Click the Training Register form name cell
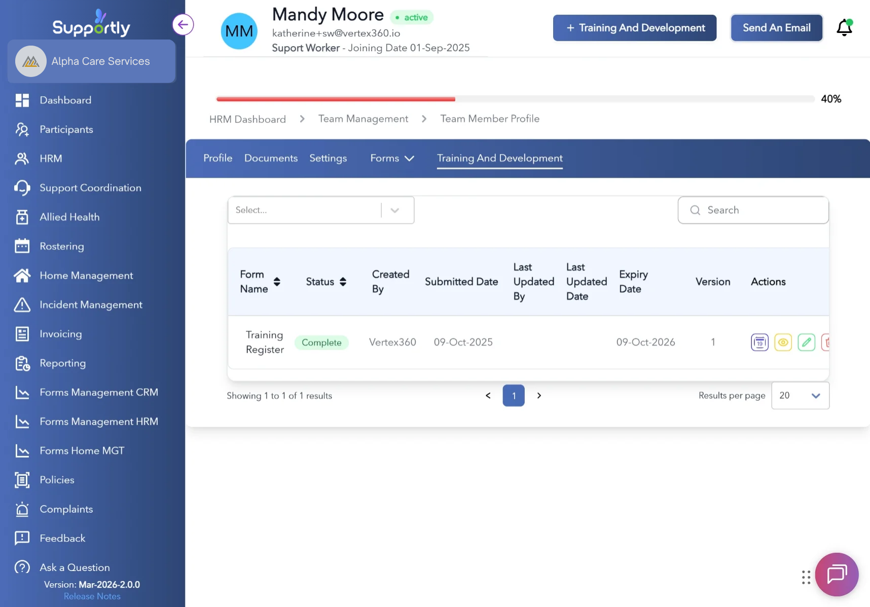 coord(265,343)
